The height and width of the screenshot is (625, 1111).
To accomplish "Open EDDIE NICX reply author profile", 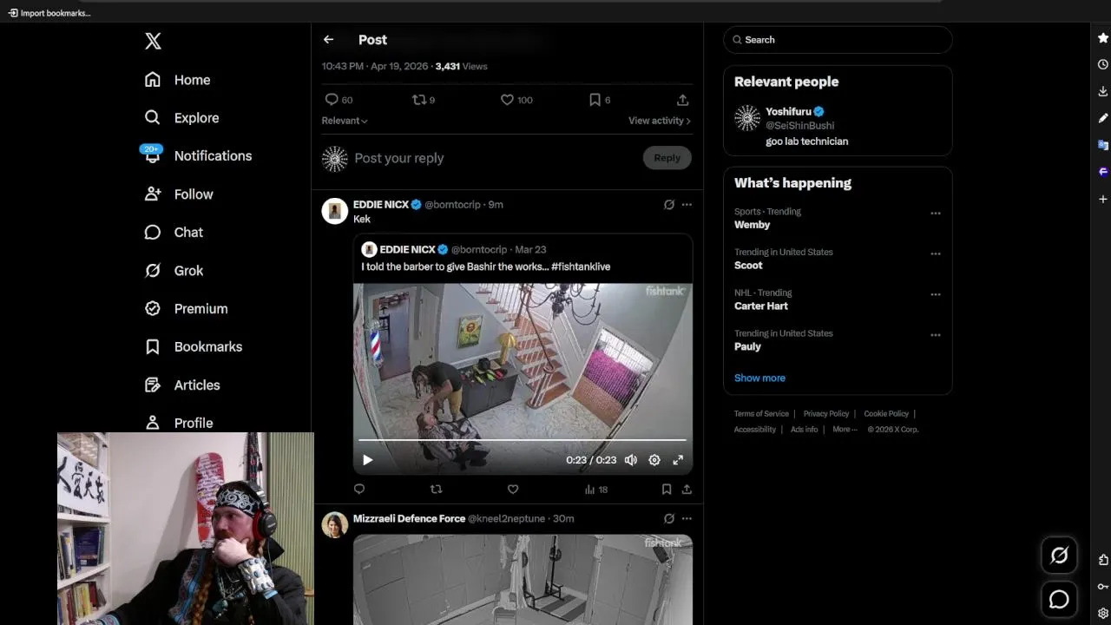I will (381, 205).
